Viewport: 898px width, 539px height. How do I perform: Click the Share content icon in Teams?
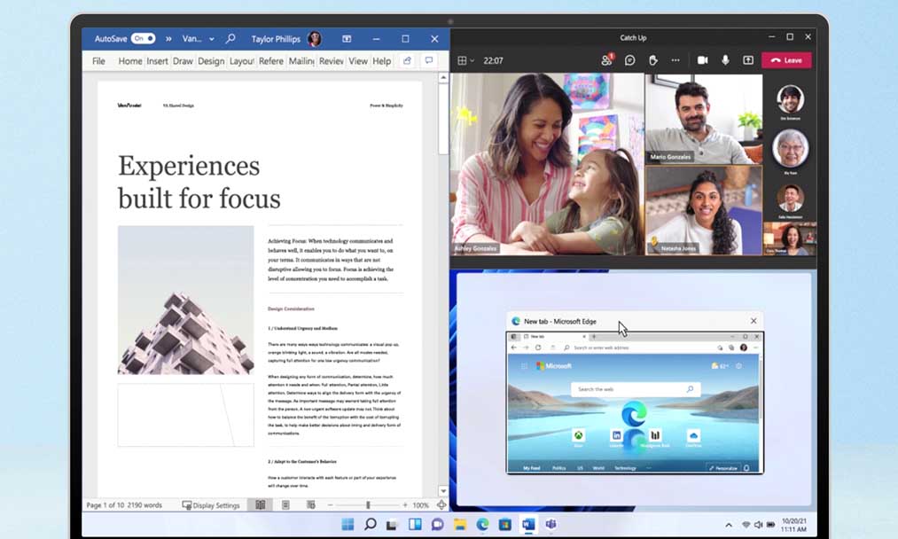point(748,60)
